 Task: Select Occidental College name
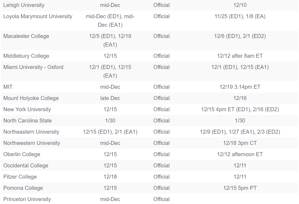pos(26,165)
